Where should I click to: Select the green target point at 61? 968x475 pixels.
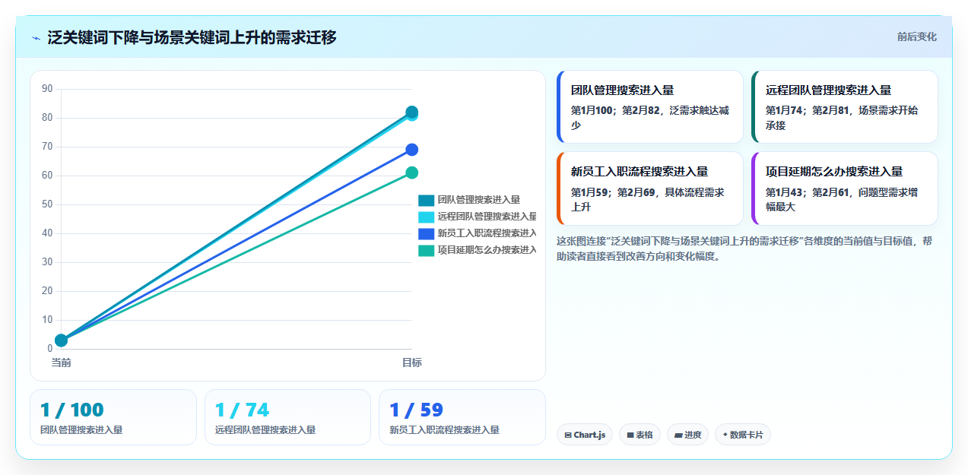(x=411, y=173)
